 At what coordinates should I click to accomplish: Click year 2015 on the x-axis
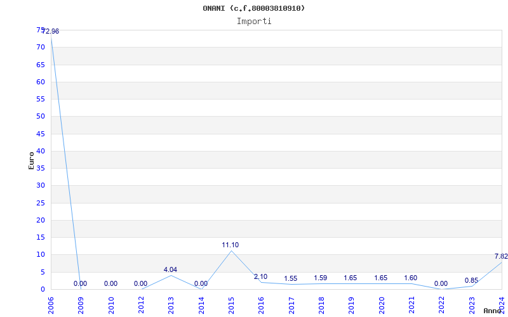[x=231, y=306]
